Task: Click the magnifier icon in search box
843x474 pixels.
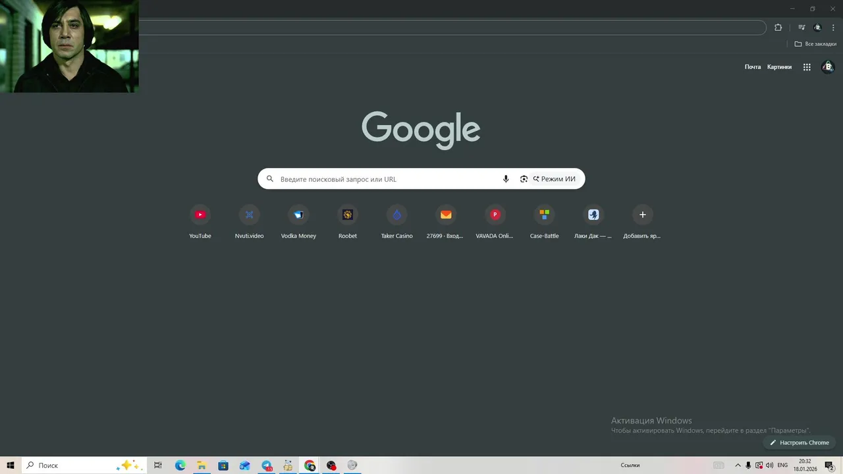Action: [x=269, y=179]
